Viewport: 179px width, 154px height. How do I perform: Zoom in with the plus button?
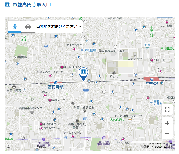pyautogui.click(x=167, y=123)
